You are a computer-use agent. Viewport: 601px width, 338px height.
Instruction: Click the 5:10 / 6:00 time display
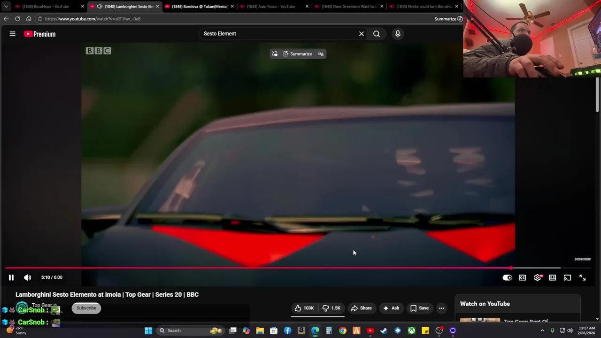(52, 277)
